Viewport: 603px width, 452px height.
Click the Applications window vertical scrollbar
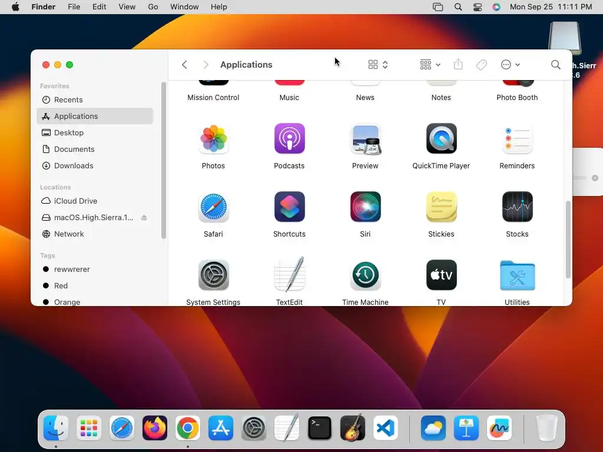click(568, 240)
